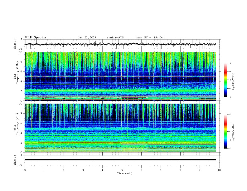Click the ch.2 spectrogram color scale bar
Viewport: 247px width, 191px height.
click(x=226, y=131)
